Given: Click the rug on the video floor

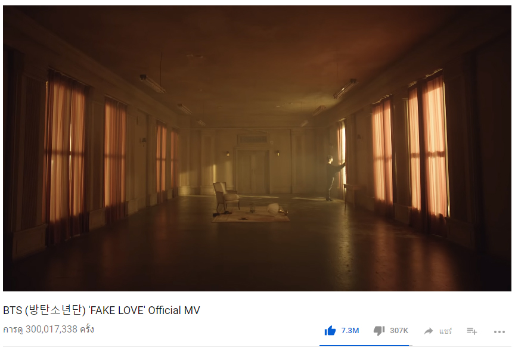Looking at the screenshot, I should pyautogui.click(x=251, y=215).
